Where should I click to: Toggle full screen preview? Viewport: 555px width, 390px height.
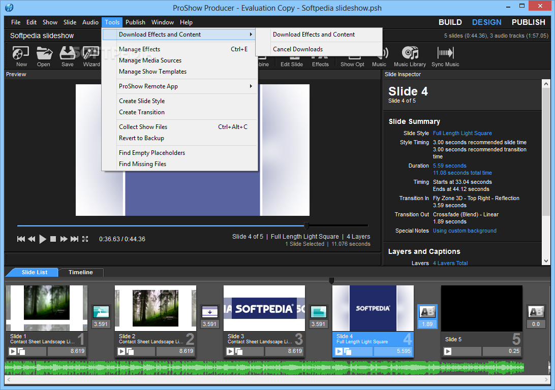click(85, 239)
